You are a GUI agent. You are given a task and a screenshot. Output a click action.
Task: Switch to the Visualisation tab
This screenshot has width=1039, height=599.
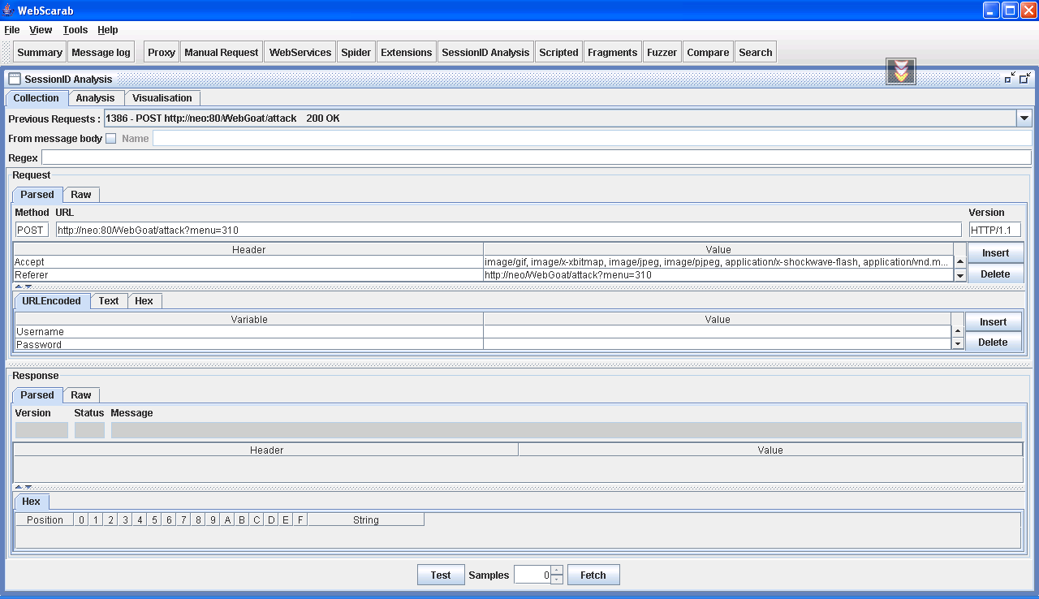pyautogui.click(x=162, y=98)
